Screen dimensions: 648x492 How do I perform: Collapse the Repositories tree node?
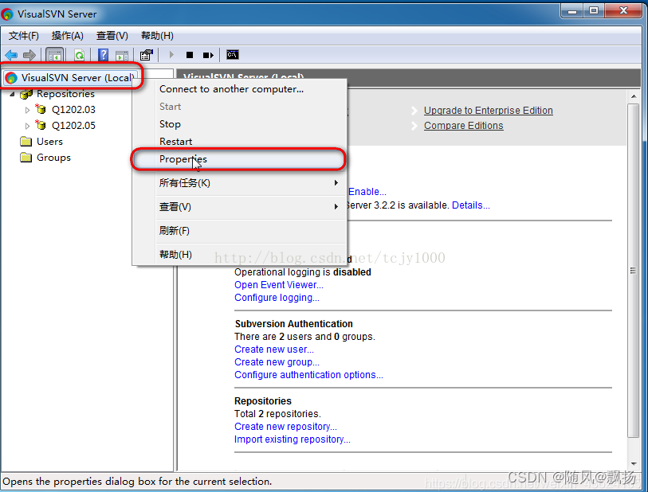pos(13,94)
